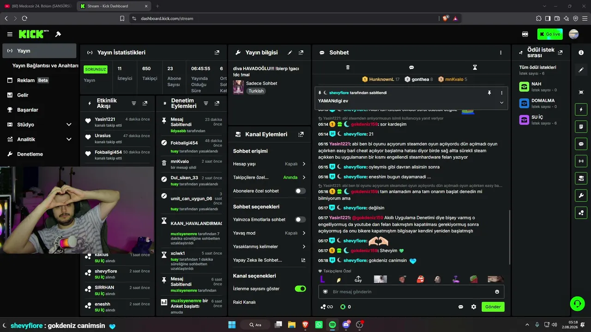Viewport: 591px width, 332px height.
Task: Expand the pinned message chevron
Action: pyautogui.click(x=501, y=102)
